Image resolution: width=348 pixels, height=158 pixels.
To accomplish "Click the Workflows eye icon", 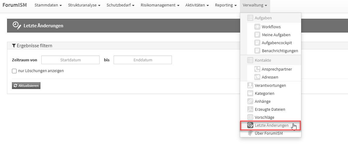I will click(x=257, y=27).
